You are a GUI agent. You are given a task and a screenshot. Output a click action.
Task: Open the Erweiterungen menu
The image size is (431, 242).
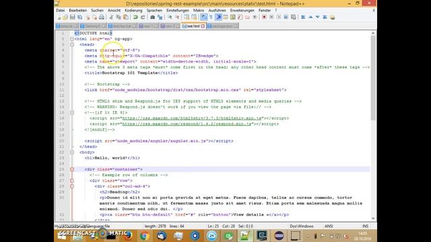242,11
